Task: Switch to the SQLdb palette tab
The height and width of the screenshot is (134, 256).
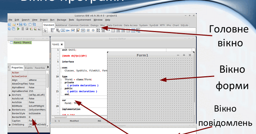Action: [x=185, y=25]
